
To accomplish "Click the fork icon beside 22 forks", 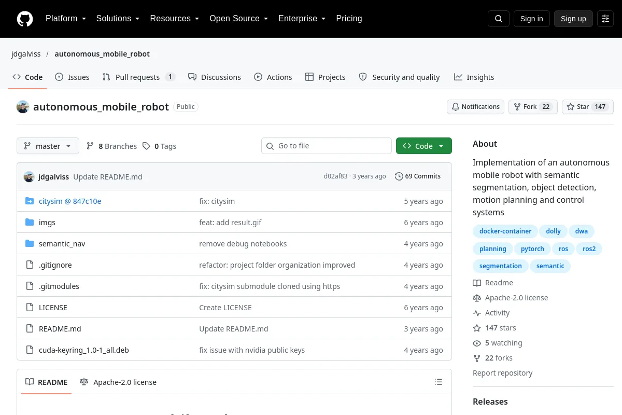I will pyautogui.click(x=477, y=358).
